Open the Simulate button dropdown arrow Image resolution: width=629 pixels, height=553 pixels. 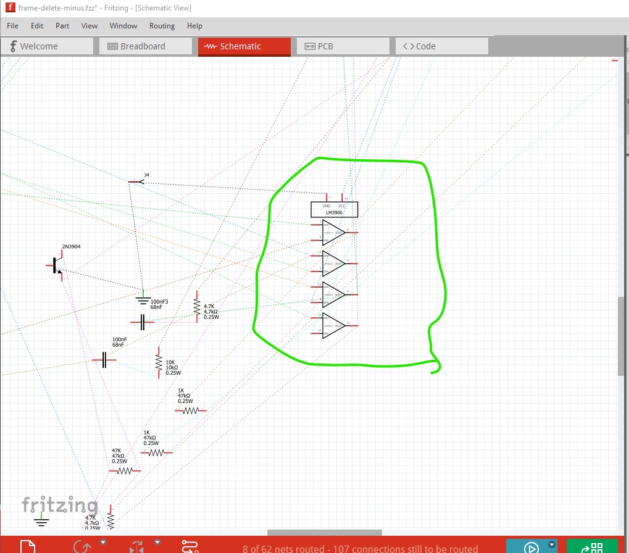pos(552,544)
